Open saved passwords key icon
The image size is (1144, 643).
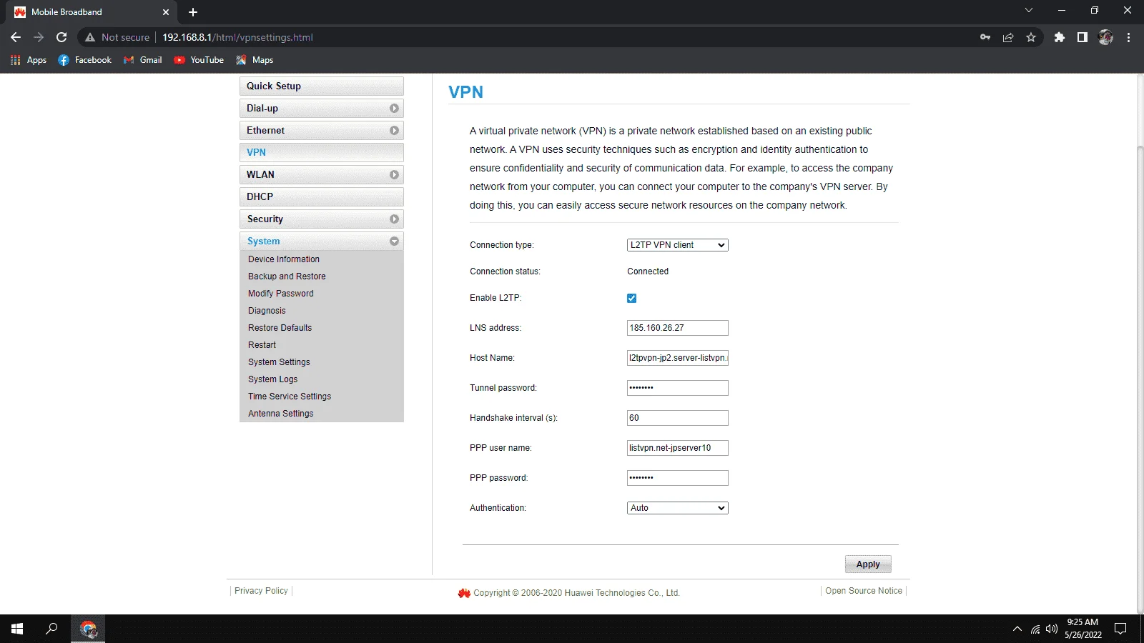(x=985, y=37)
